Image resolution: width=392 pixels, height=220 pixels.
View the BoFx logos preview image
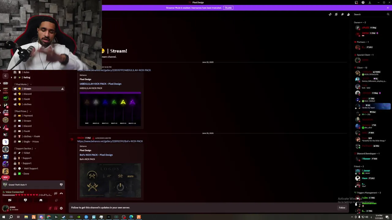(x=110, y=180)
